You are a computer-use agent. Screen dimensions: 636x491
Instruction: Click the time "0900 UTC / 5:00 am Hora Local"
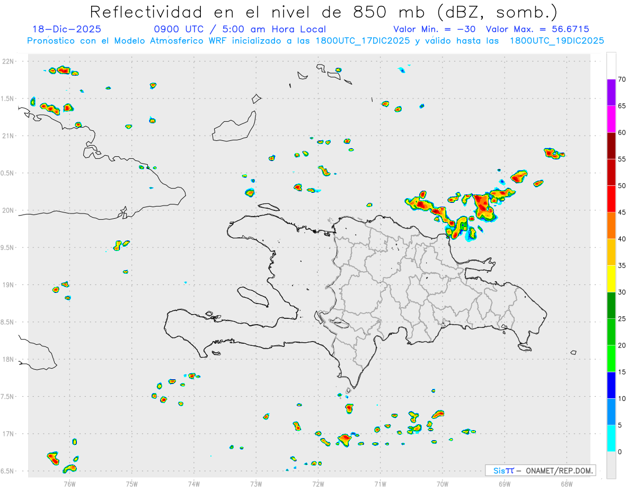[240, 29]
